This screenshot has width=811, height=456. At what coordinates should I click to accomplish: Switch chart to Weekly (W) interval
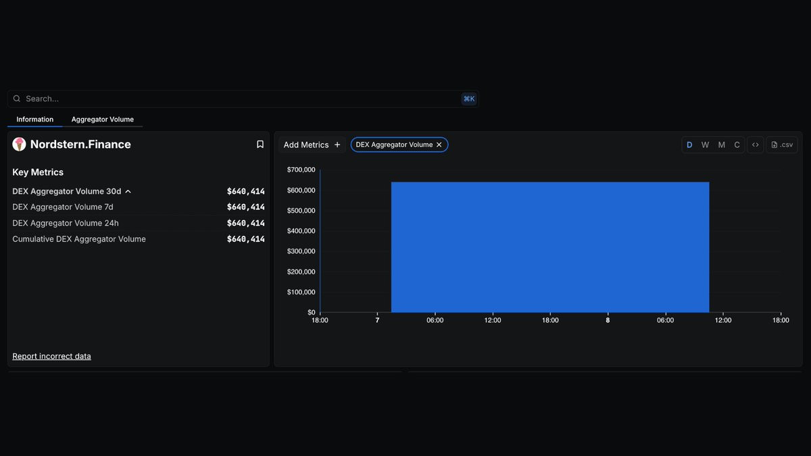coord(705,145)
